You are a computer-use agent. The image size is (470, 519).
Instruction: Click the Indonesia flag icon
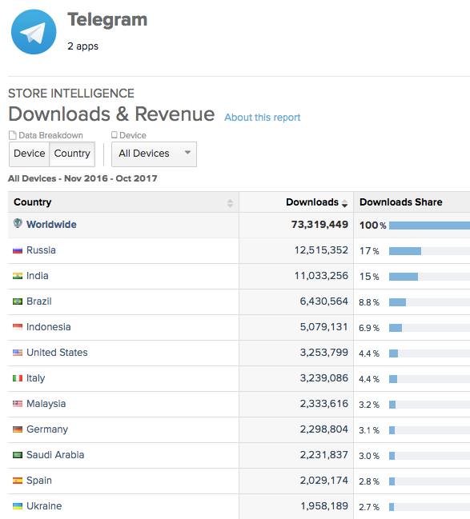[x=18, y=327]
